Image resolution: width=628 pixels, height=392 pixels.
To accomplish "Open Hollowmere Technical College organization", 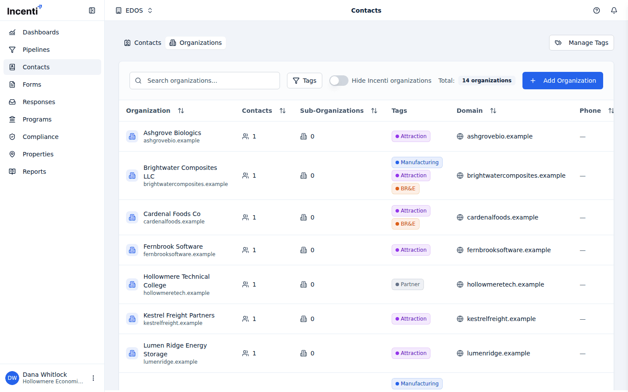I will [x=177, y=281].
